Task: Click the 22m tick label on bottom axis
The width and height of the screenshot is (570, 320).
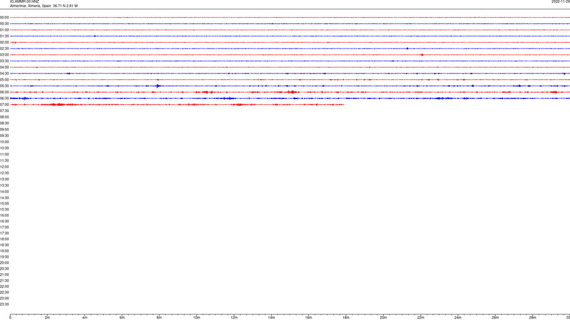Action: (x=421, y=318)
